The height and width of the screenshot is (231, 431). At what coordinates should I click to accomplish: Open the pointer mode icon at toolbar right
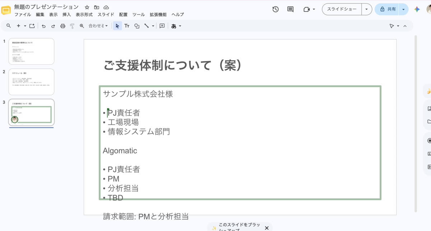(x=392, y=26)
